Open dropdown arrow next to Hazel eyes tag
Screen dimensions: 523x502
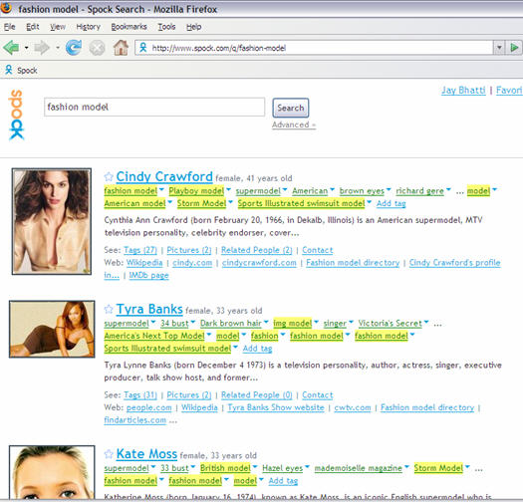(307, 467)
